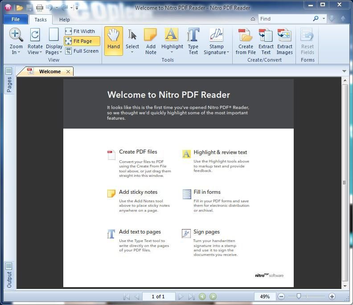353x305 pixels.
Task: Click the zoom percentage field
Action: (x=265, y=297)
